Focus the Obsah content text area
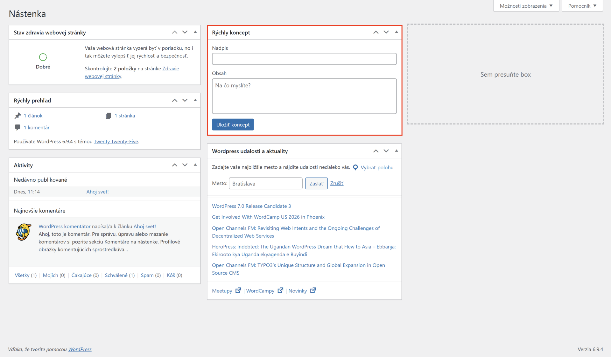Image resolution: width=611 pixels, height=357 pixels. (304, 96)
